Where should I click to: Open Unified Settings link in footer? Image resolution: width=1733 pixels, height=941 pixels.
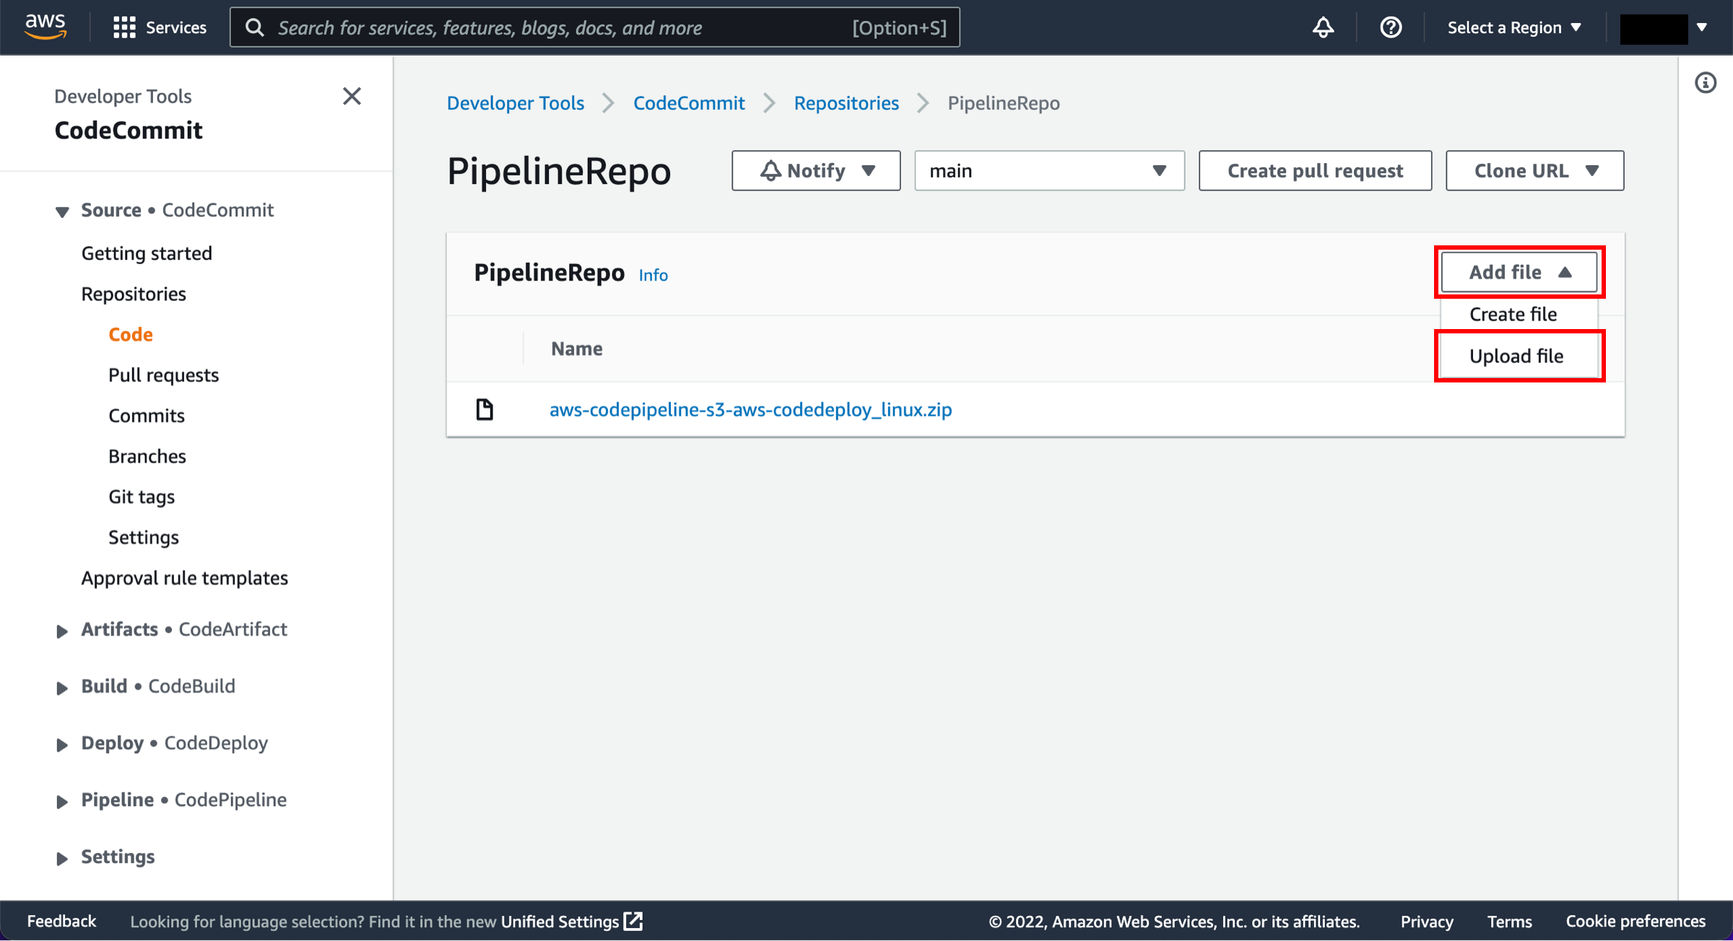pos(560,922)
